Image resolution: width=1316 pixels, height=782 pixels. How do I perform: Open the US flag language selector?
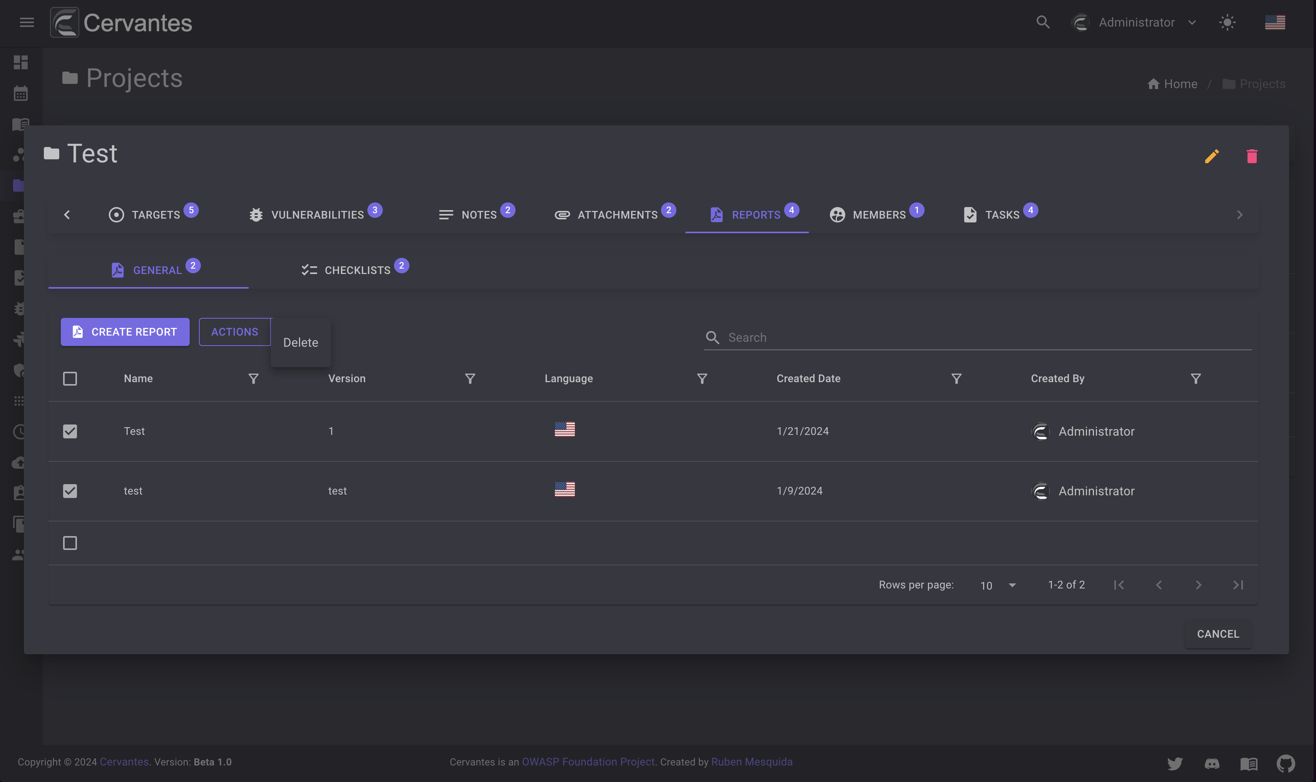click(1275, 22)
